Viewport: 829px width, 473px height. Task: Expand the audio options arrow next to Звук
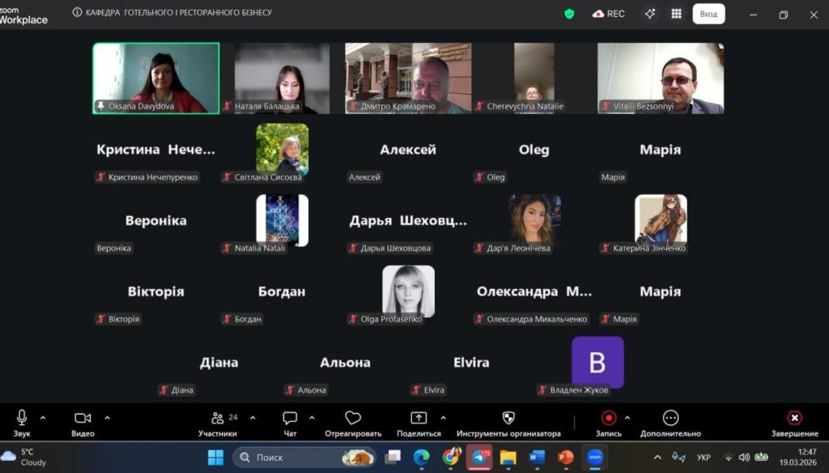(43, 418)
